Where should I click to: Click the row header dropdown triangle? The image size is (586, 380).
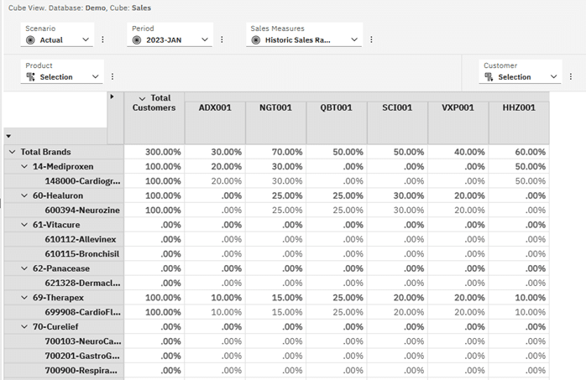coord(8,136)
